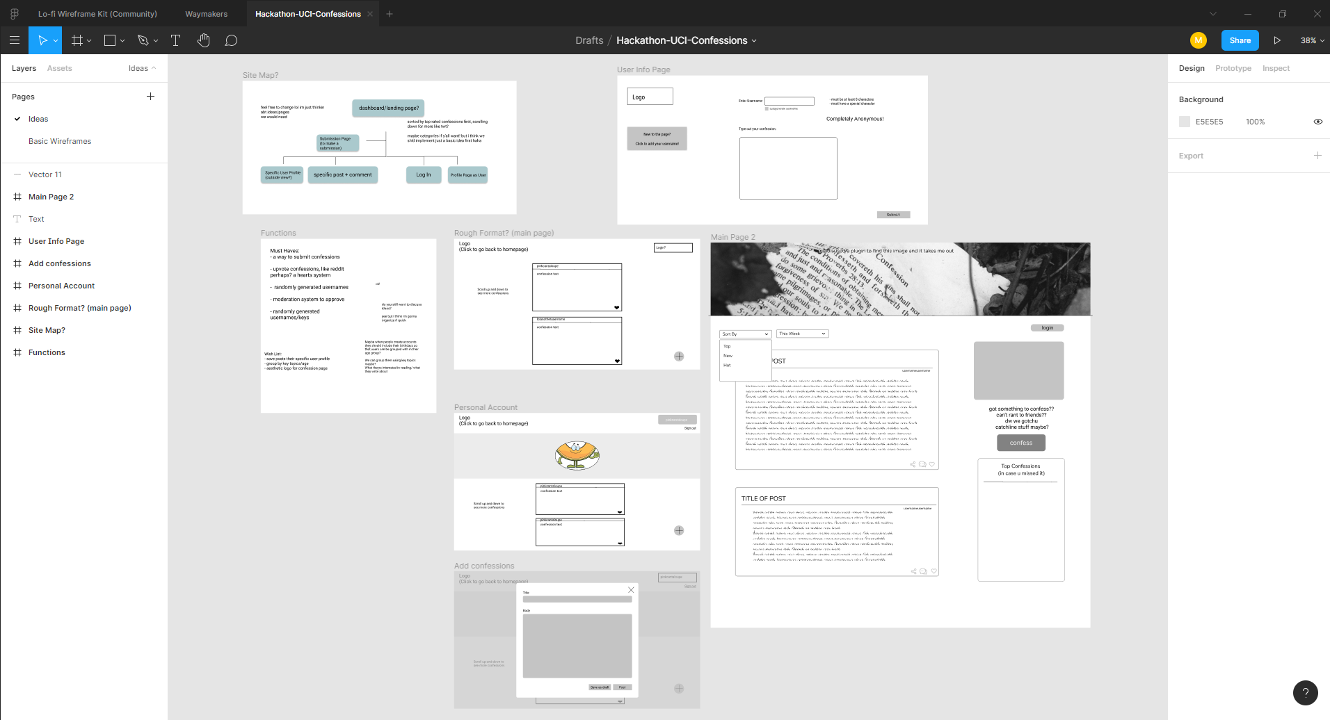Click the Share button
The height and width of the screenshot is (720, 1330).
click(1240, 40)
